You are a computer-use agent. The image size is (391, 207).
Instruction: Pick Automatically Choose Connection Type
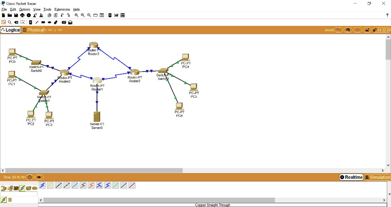(42, 185)
